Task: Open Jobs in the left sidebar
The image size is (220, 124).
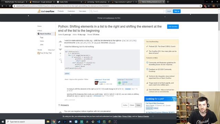Action: (42, 44)
